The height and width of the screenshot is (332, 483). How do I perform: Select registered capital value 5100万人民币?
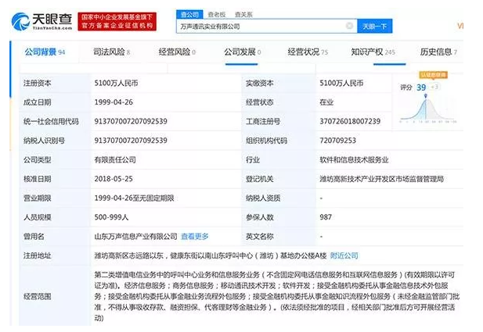pos(116,83)
